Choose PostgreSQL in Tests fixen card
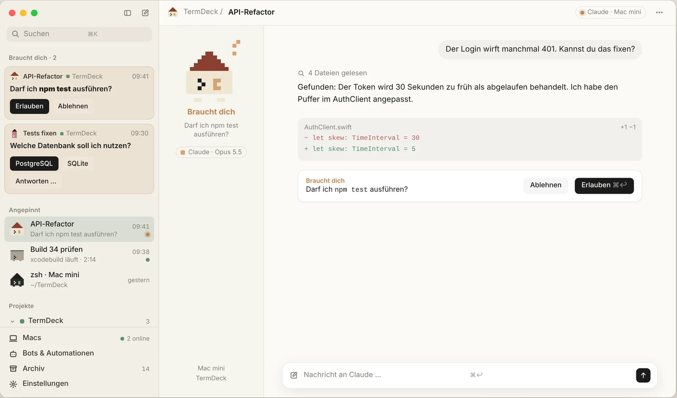Image resolution: width=677 pixels, height=398 pixels. 34,164
